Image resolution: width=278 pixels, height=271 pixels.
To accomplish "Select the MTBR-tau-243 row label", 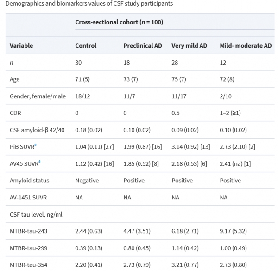I will 29,231.
